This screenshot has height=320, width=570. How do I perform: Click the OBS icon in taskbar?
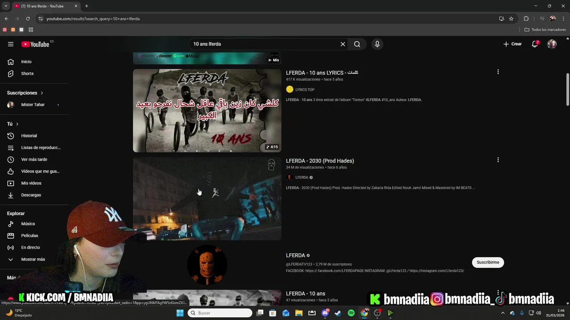coord(377,313)
